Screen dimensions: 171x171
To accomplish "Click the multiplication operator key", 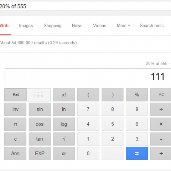I will 161,124.
